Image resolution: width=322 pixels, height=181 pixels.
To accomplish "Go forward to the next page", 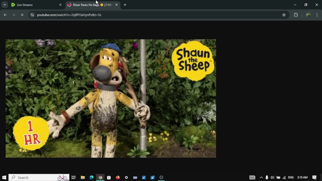I will (x=14, y=15).
